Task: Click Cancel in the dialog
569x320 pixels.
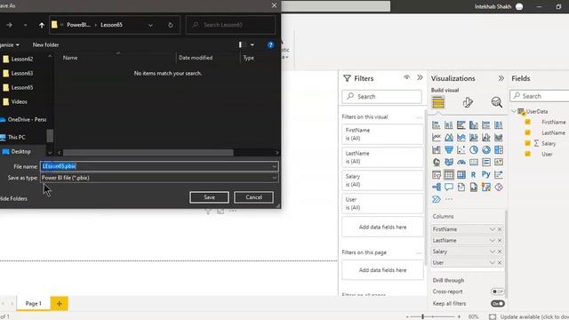Action: [x=253, y=197]
